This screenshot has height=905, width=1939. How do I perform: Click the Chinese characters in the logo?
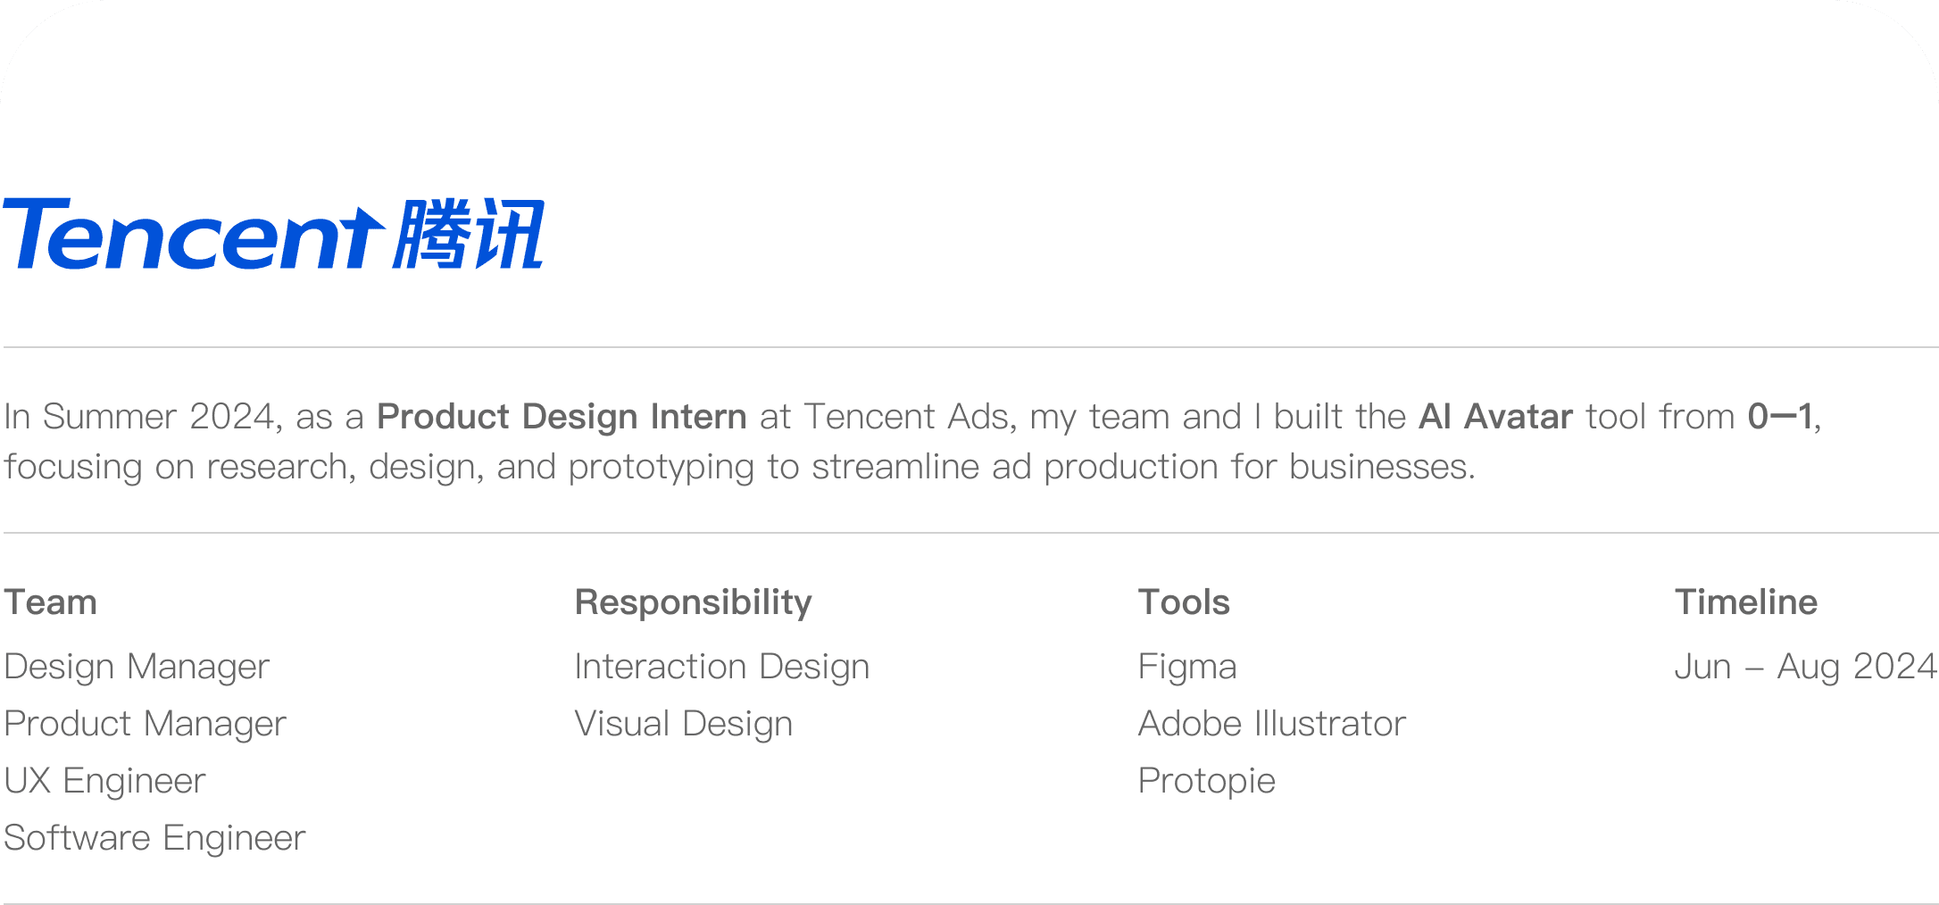pyautogui.click(x=469, y=233)
